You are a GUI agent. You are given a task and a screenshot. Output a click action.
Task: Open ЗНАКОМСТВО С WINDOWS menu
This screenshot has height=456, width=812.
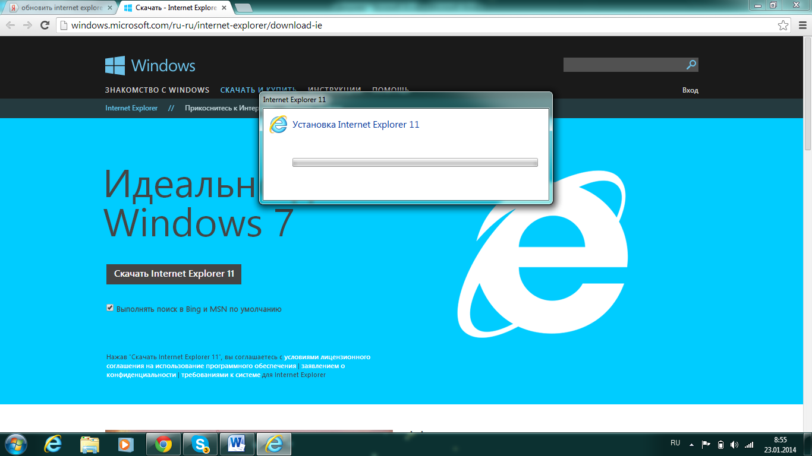coord(157,90)
